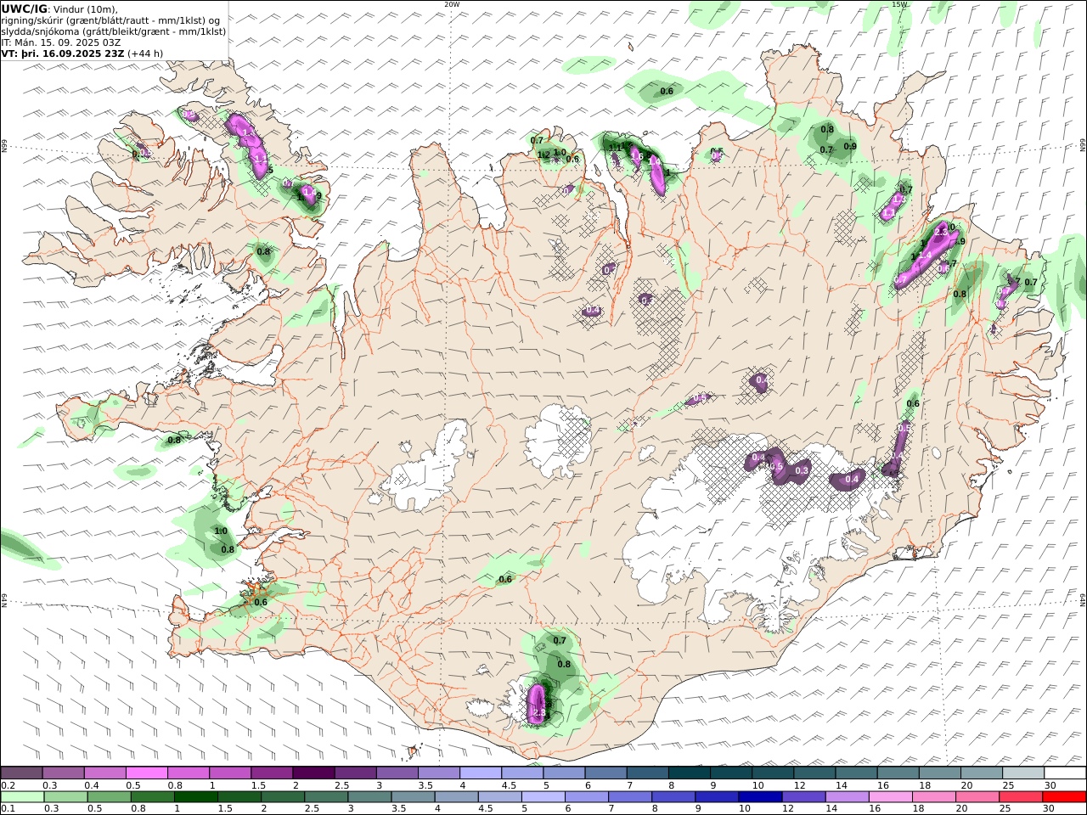Screen dimensions: 1087x815
Task: Click the 15W longitude label
Action: pos(899,4)
